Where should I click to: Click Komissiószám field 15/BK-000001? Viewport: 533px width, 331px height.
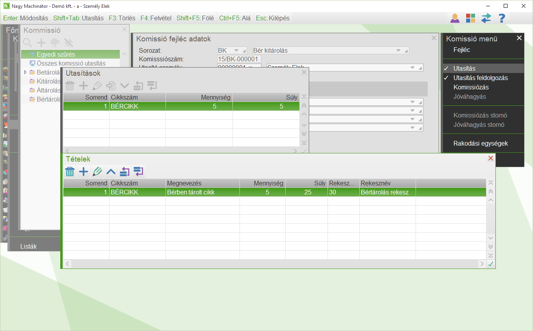click(239, 59)
